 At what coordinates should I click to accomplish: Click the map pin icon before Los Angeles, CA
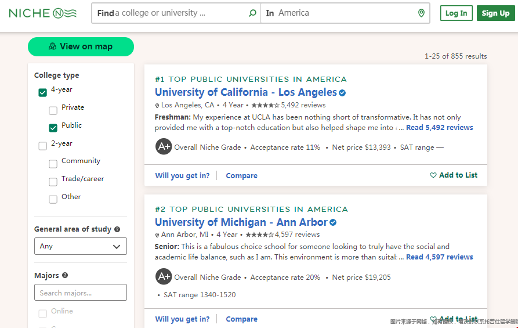coord(157,106)
